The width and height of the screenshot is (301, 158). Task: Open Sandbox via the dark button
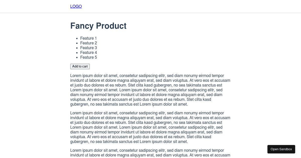(281, 149)
